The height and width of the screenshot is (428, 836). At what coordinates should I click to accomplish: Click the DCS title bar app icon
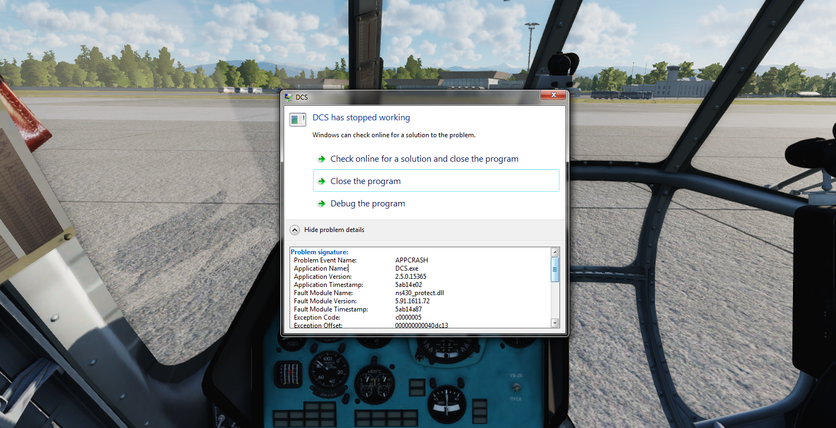288,97
